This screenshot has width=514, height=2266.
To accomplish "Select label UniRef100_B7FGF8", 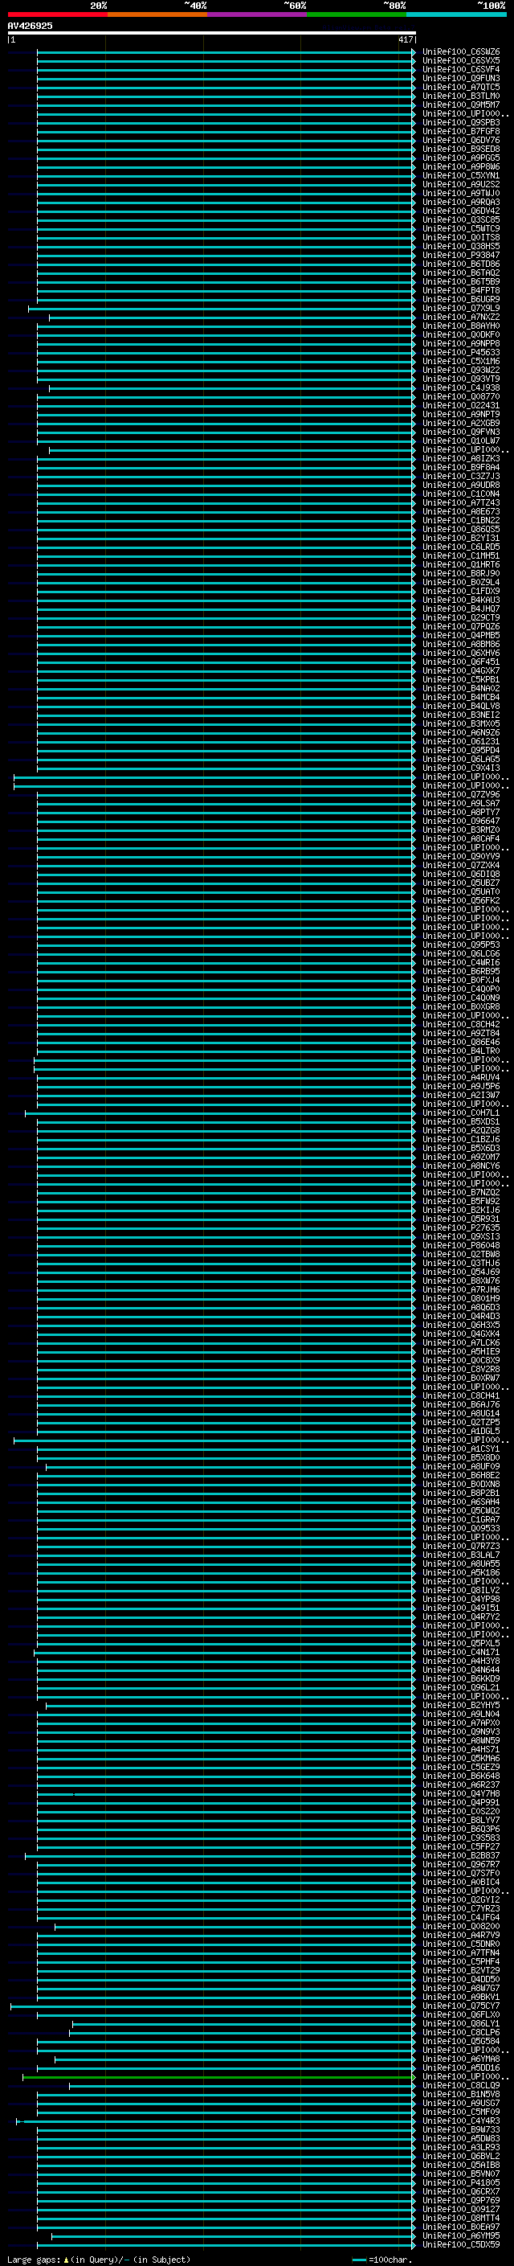I will (x=461, y=131).
